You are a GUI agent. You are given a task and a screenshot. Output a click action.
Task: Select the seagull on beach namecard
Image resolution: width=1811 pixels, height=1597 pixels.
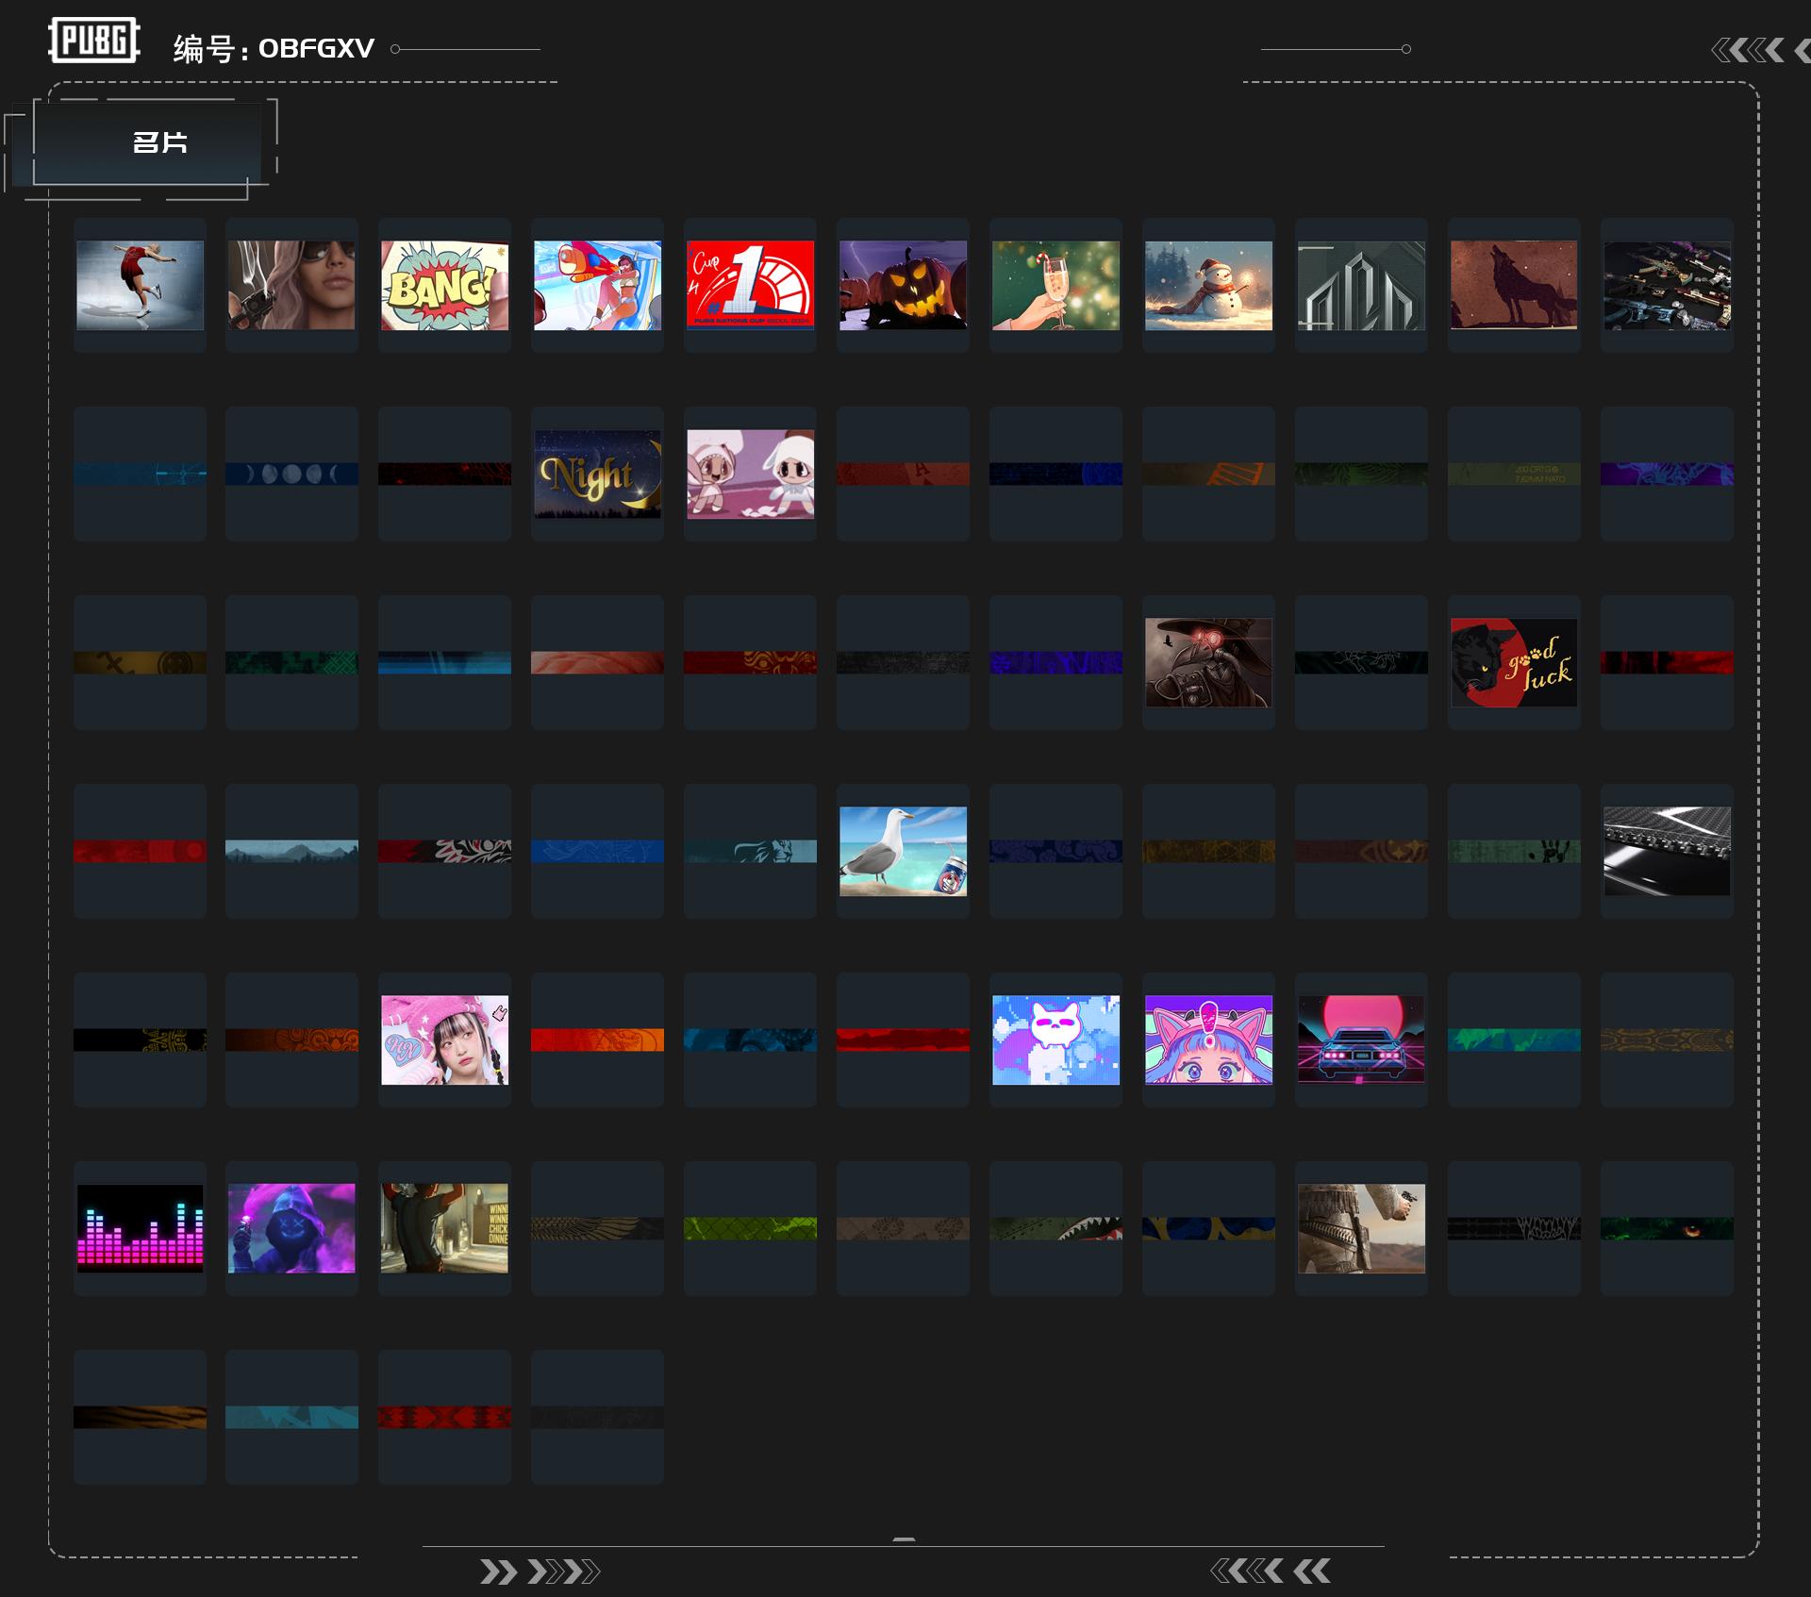click(903, 851)
